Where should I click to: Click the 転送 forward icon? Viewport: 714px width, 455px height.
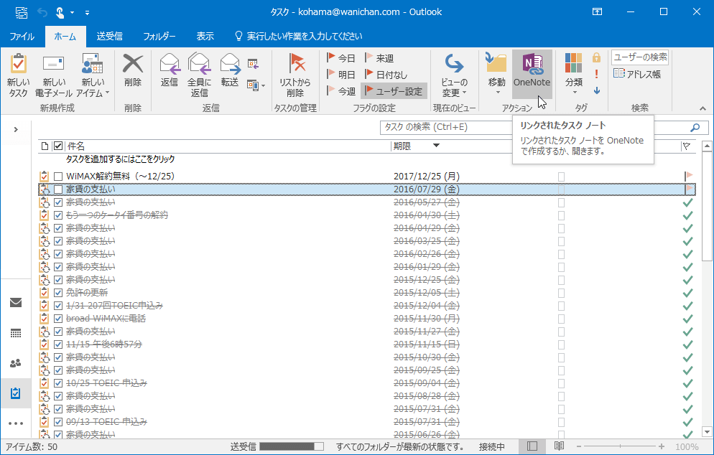point(230,68)
